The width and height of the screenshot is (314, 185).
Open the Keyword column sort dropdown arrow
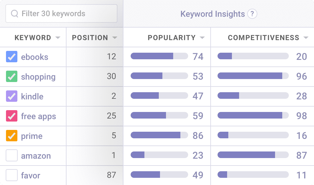click(58, 38)
